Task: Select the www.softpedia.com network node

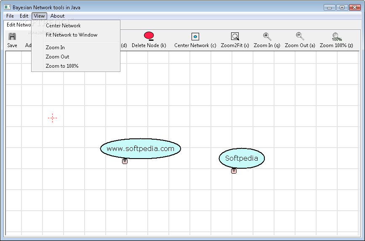Action: click(140, 148)
